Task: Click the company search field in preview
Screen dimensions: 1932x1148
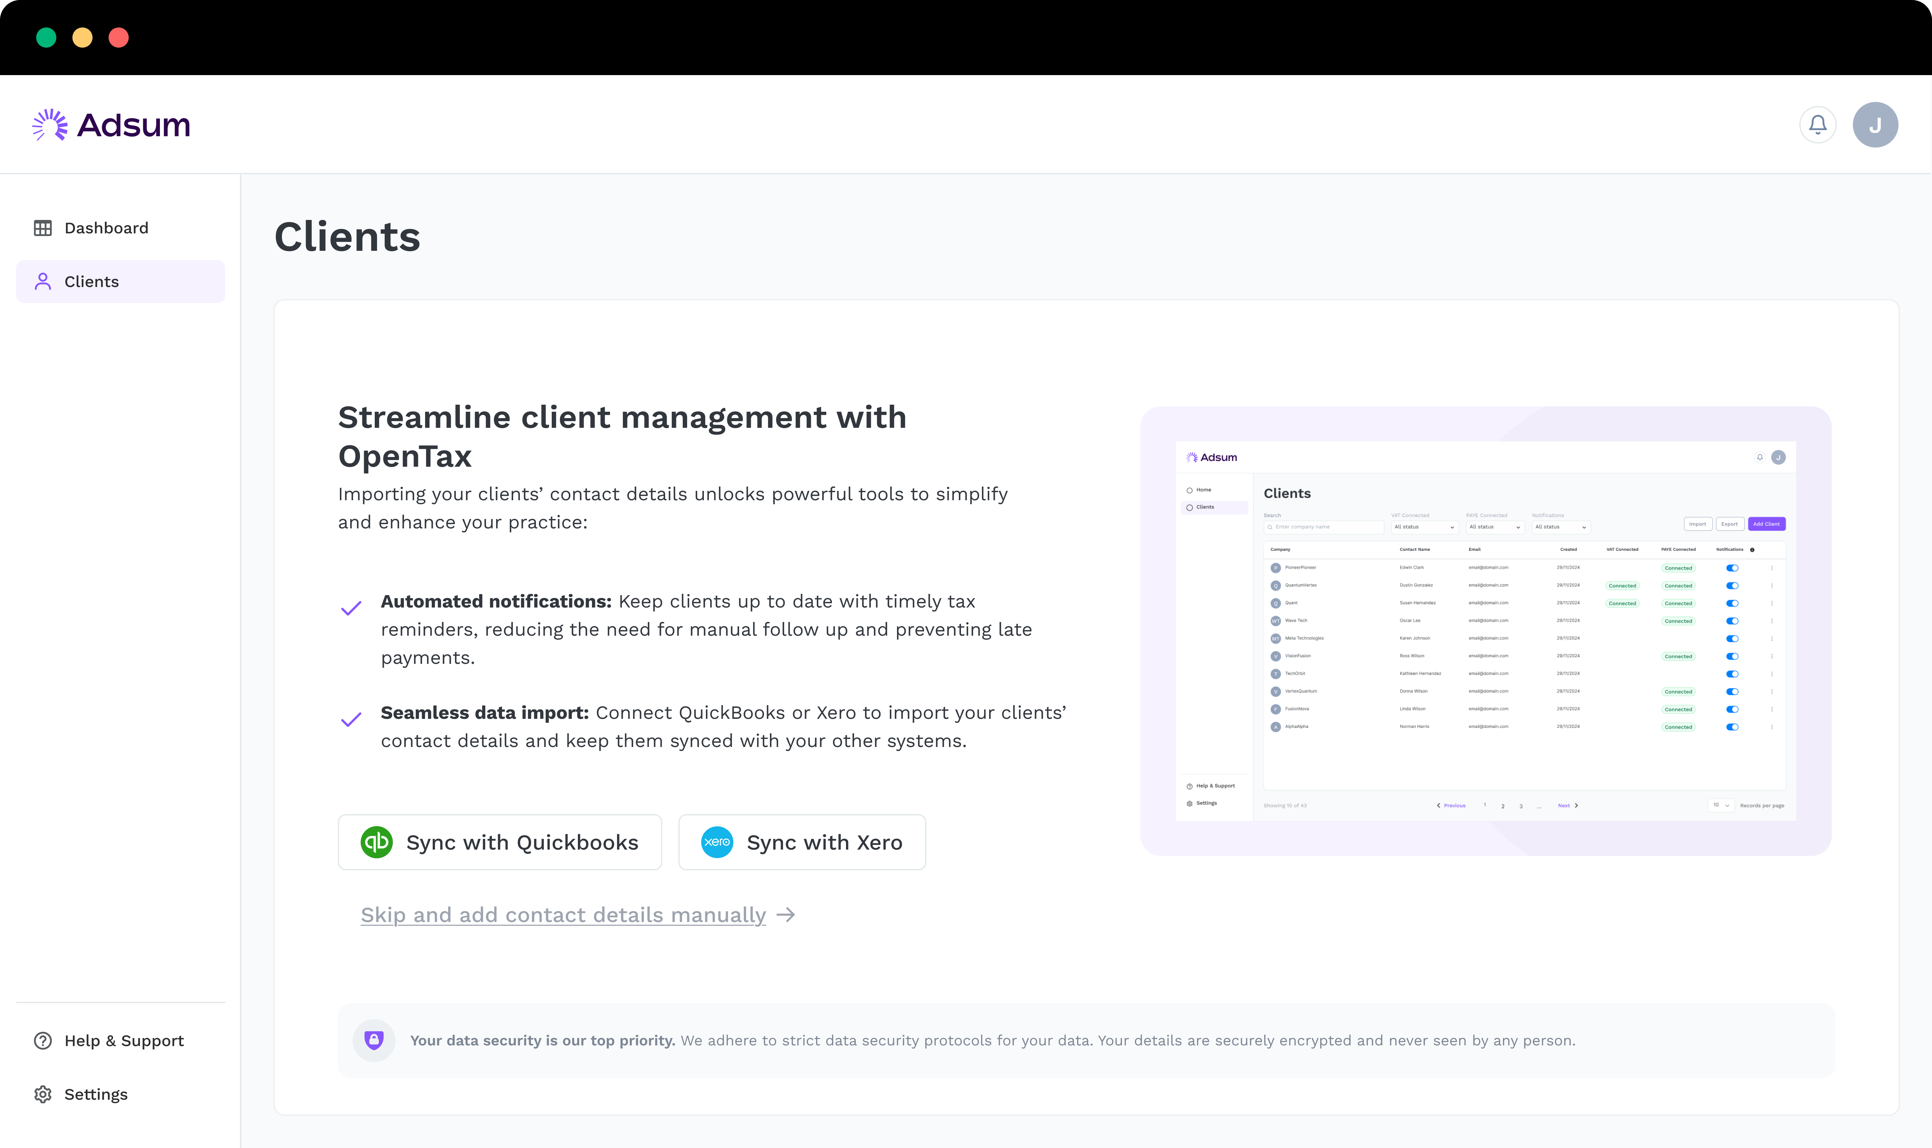Action: (x=1324, y=527)
